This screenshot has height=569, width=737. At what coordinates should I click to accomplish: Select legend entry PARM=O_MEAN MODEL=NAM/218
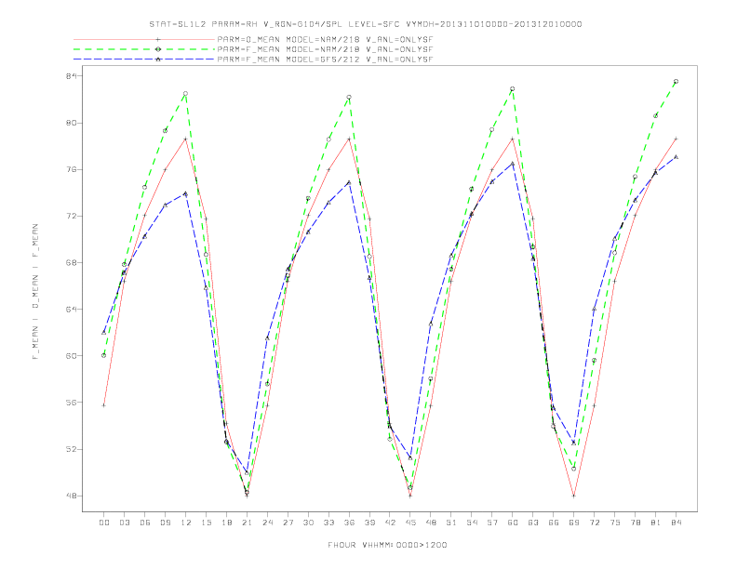pyautogui.click(x=325, y=39)
